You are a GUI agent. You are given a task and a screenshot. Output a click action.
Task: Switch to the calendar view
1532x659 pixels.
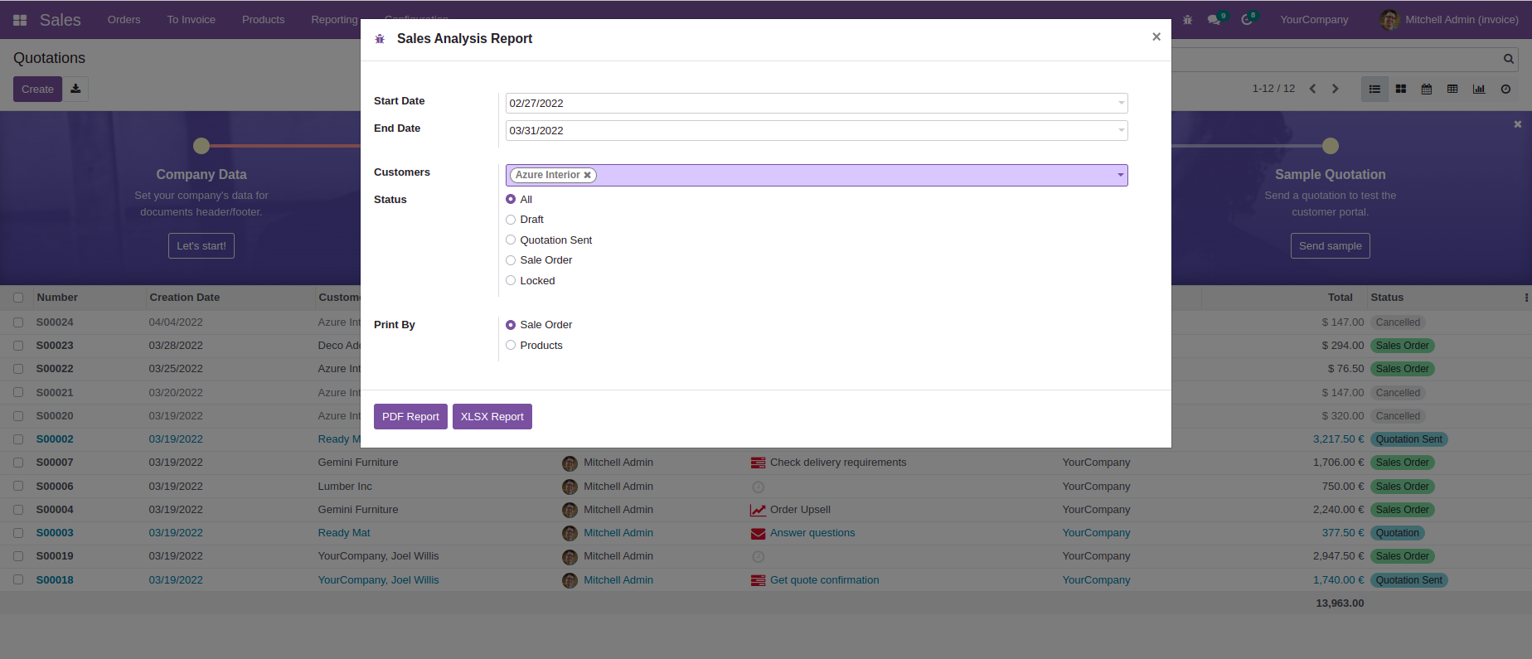[1426, 89]
